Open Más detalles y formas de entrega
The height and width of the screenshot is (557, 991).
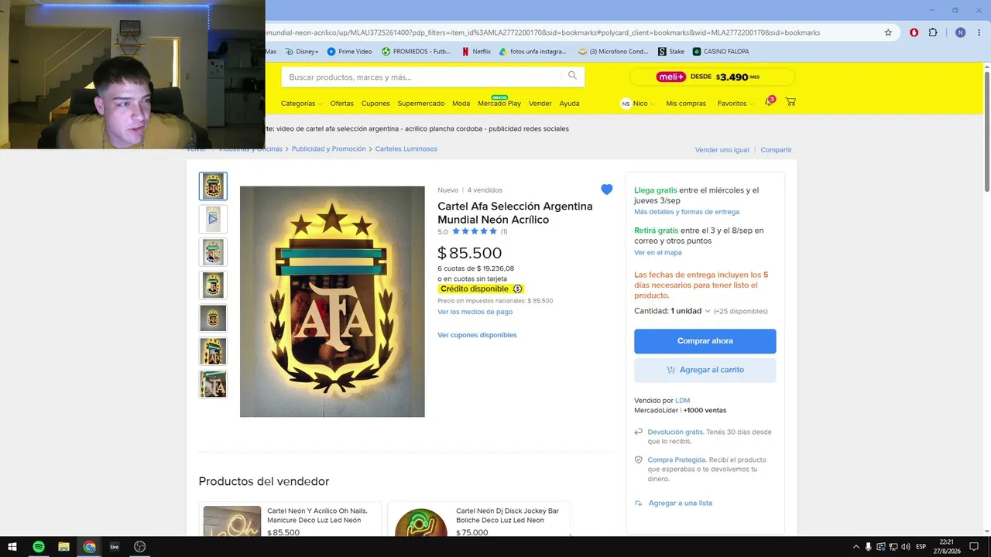(x=686, y=212)
